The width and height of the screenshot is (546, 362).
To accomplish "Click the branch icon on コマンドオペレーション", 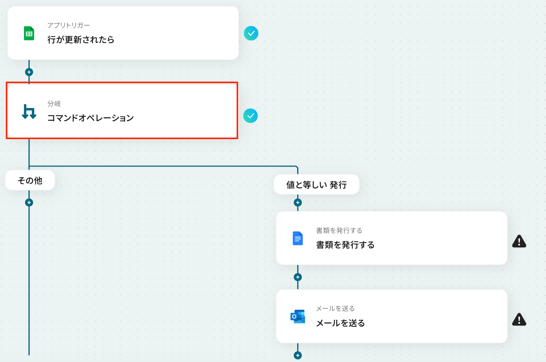I will [29, 112].
